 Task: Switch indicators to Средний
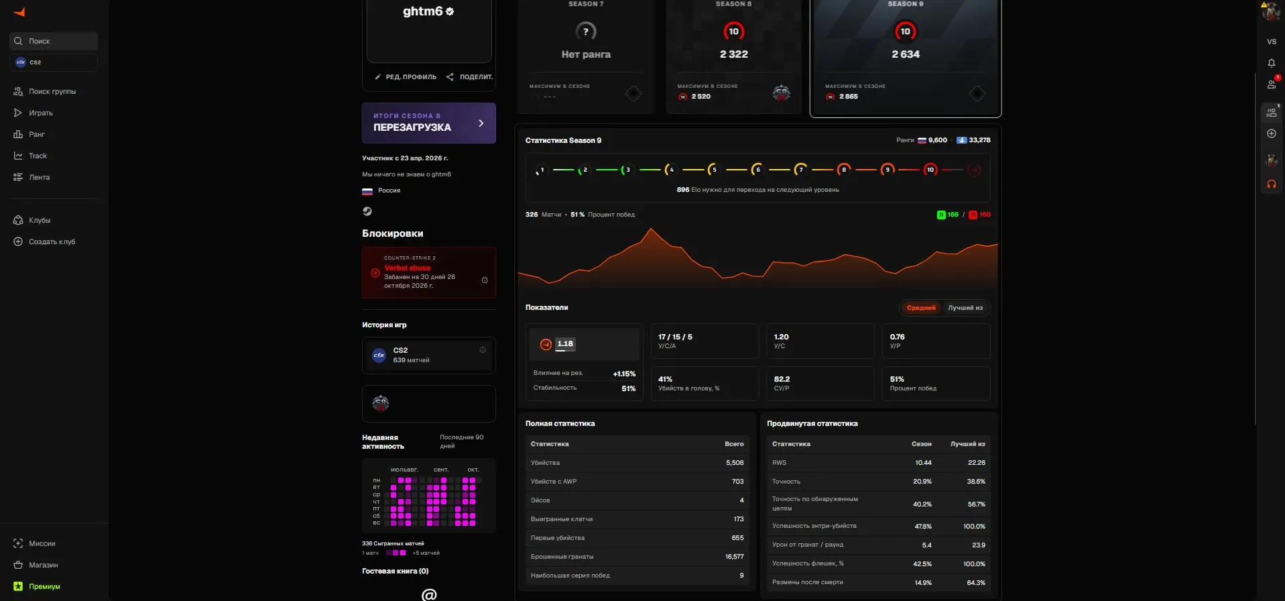920,308
